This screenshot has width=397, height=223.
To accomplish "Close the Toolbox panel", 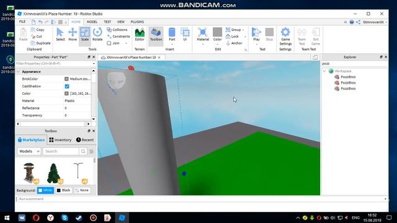I will click(94, 131).
